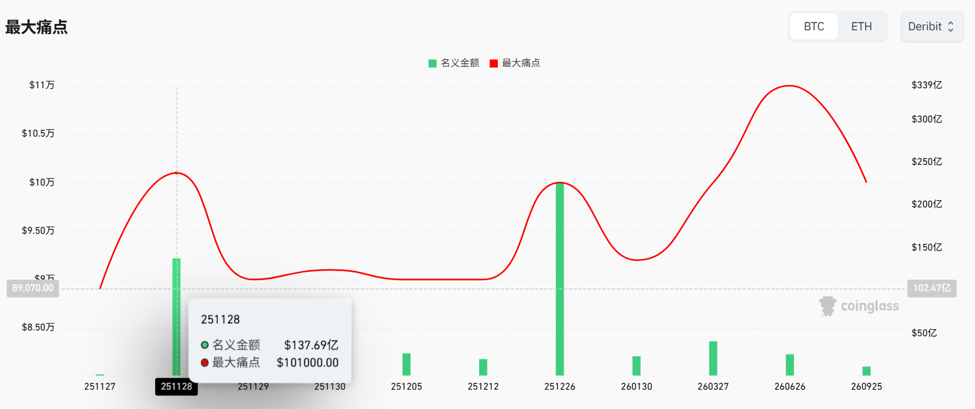
Task: Toggle the 名义金额 legend series
Action: [454, 63]
